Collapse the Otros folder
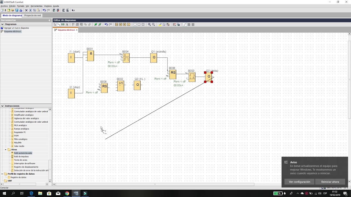 click(5, 150)
